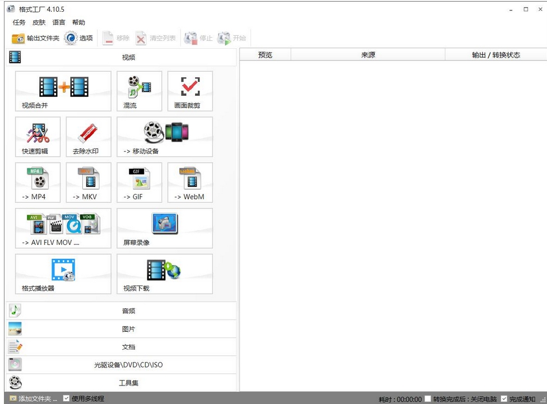Open 选项 options from toolbar

click(x=78, y=38)
